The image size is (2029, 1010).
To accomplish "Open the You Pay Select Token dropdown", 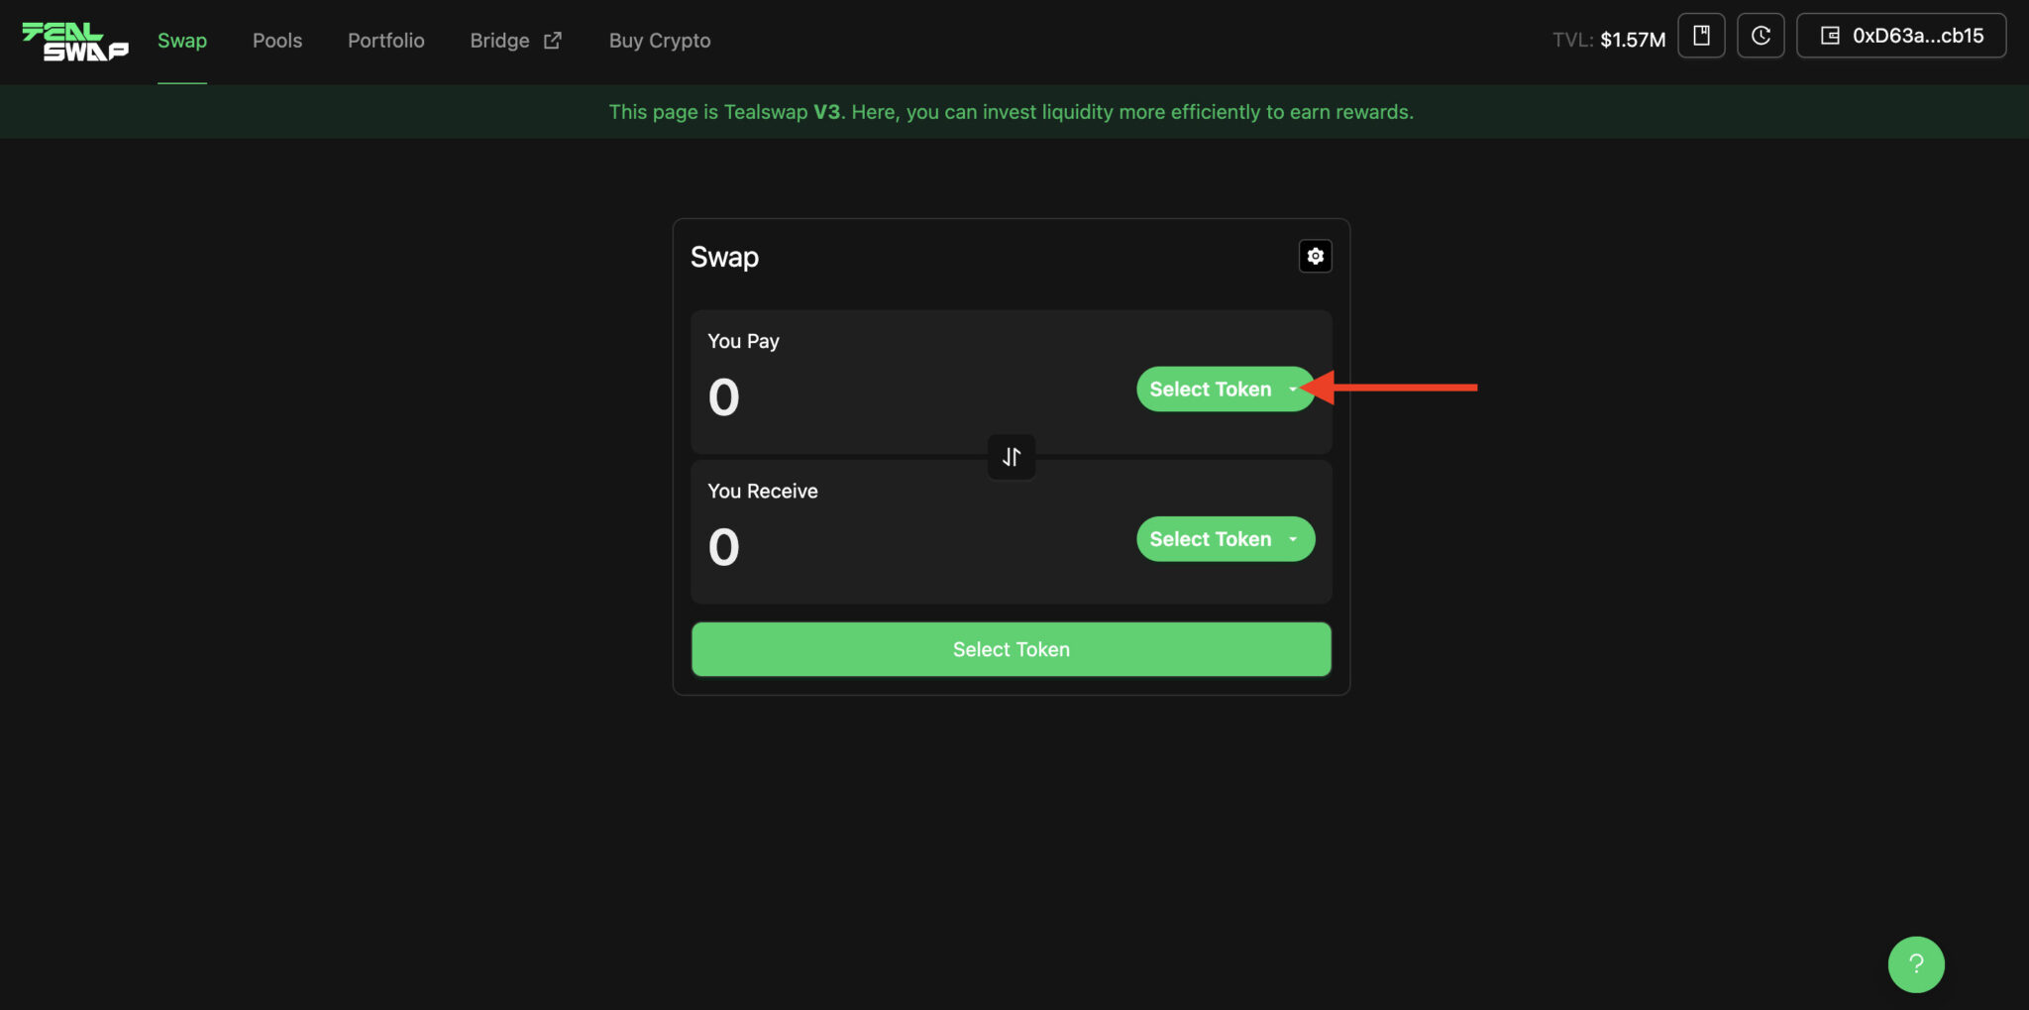I will point(1225,389).
